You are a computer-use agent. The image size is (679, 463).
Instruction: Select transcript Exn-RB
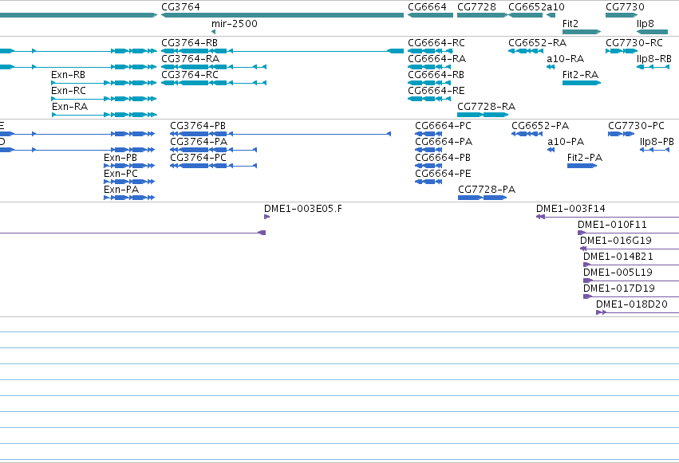pos(104,83)
